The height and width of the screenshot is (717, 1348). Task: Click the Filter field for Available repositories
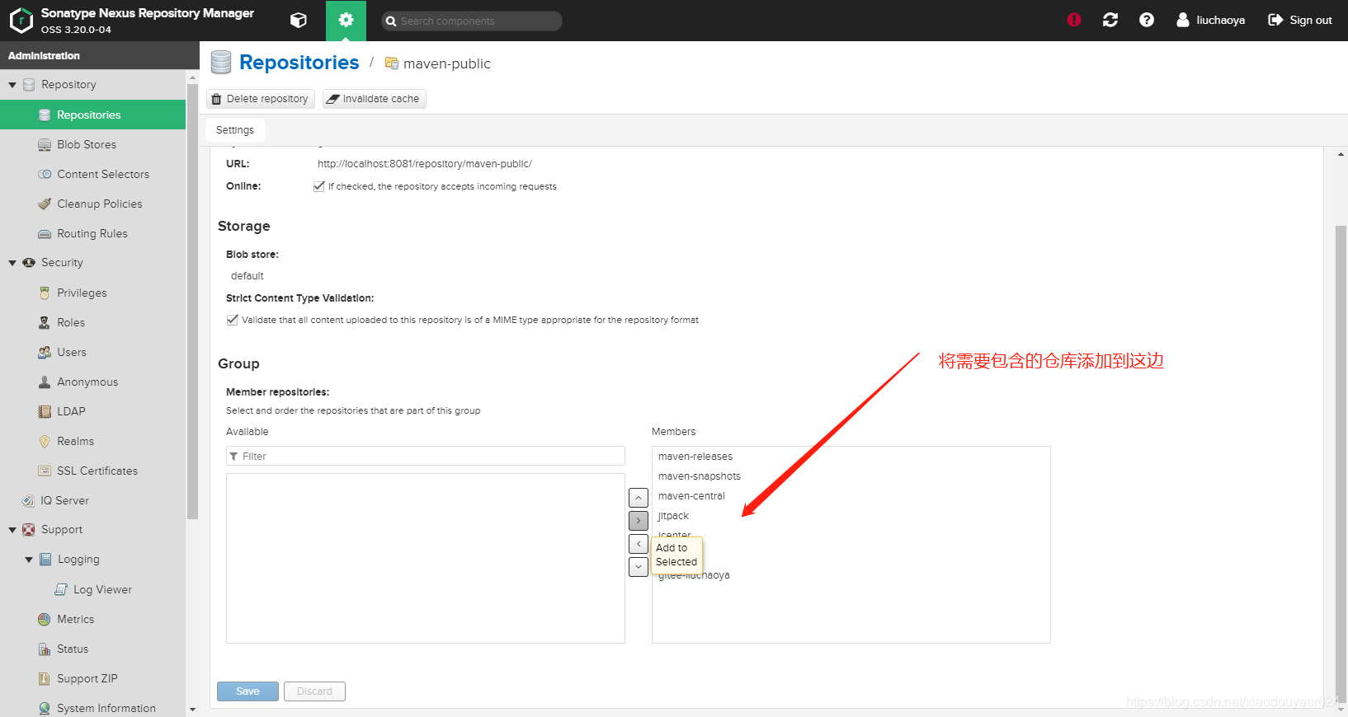[x=426, y=456]
